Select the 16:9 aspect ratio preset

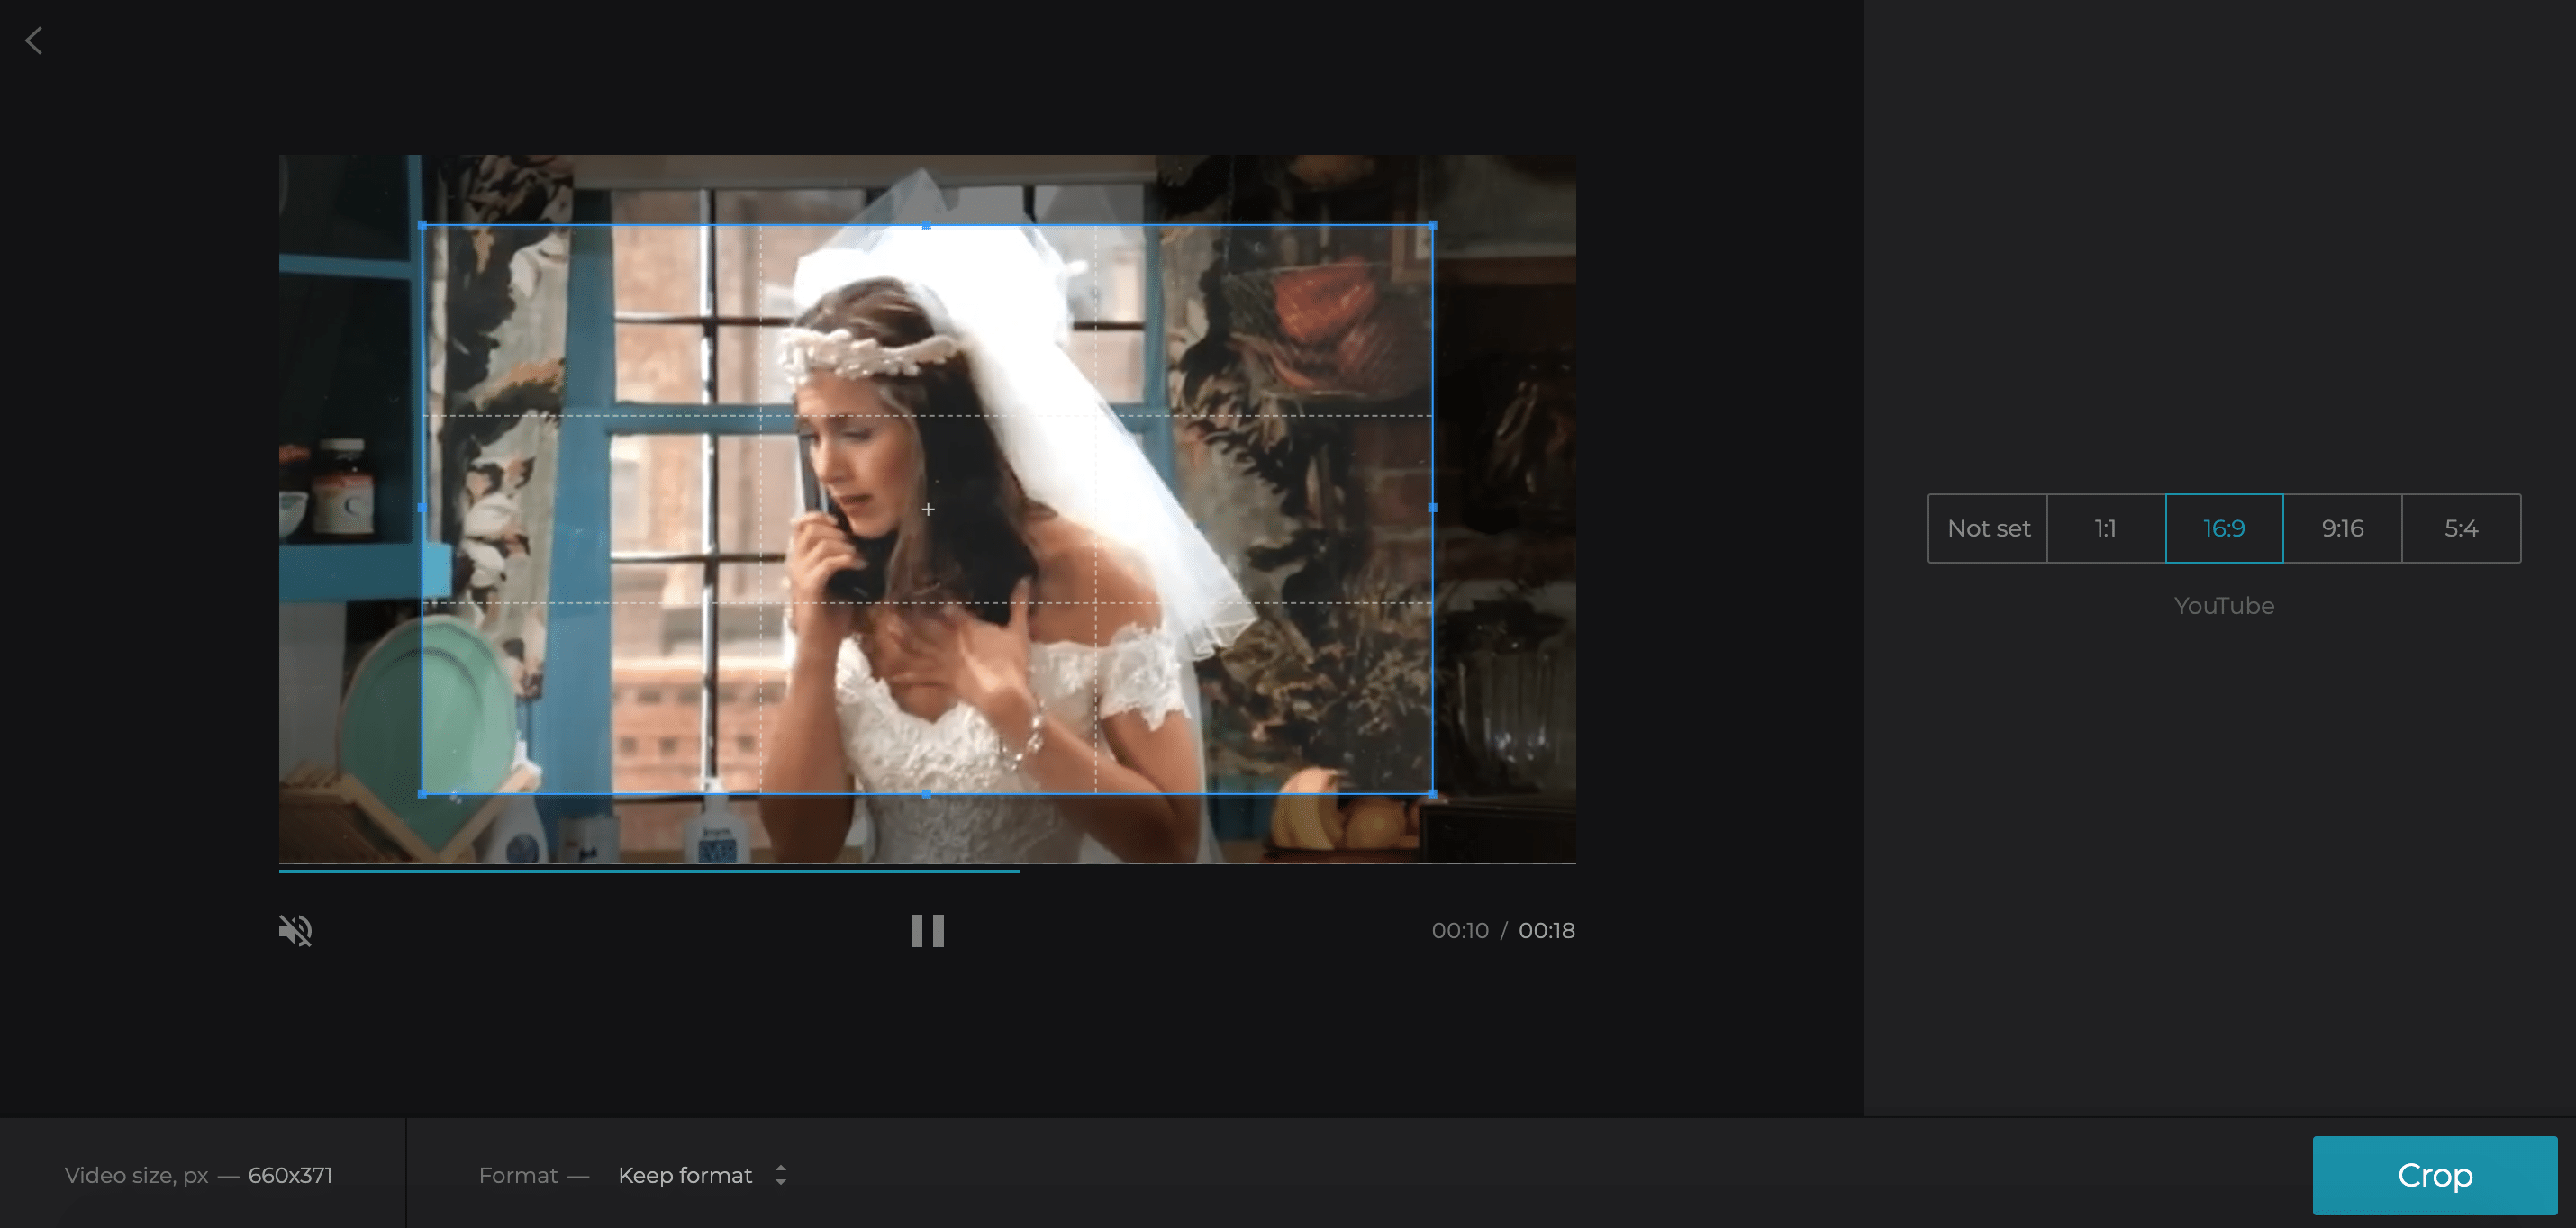[x=2223, y=527]
